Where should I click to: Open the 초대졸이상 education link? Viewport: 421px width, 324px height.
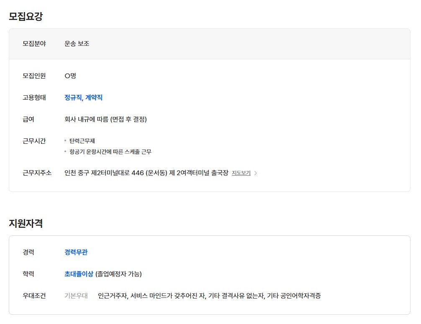point(79,274)
